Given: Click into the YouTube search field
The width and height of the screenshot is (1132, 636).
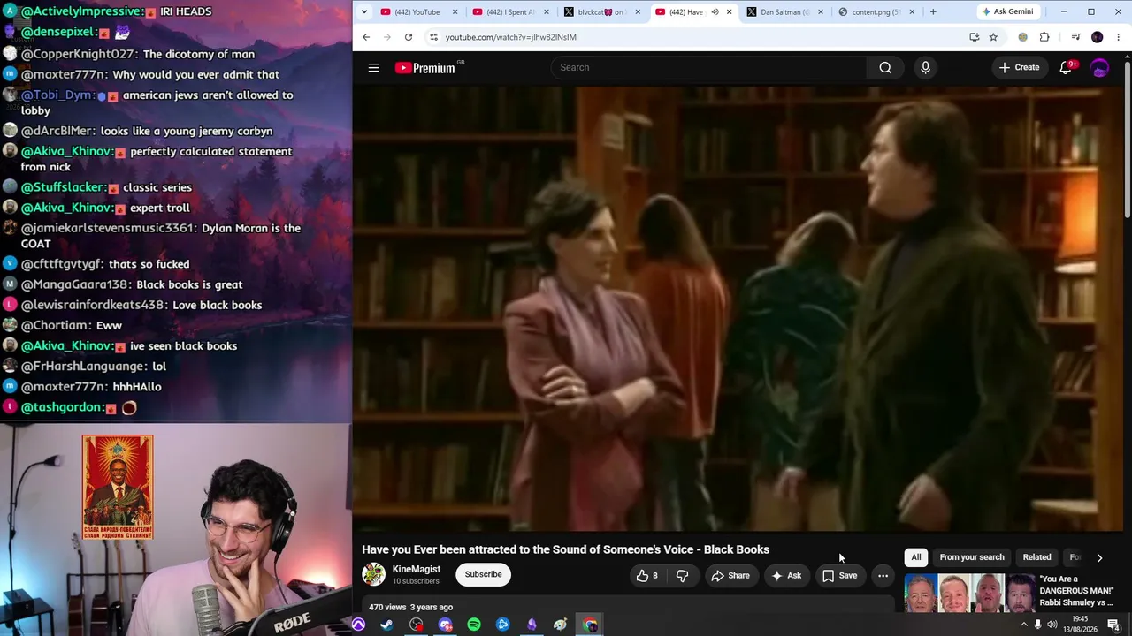Looking at the screenshot, I should click(x=707, y=68).
